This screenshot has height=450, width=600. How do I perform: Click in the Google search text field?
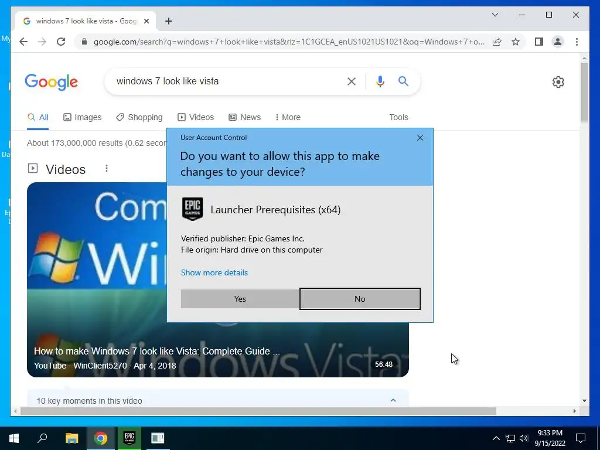tap(226, 81)
